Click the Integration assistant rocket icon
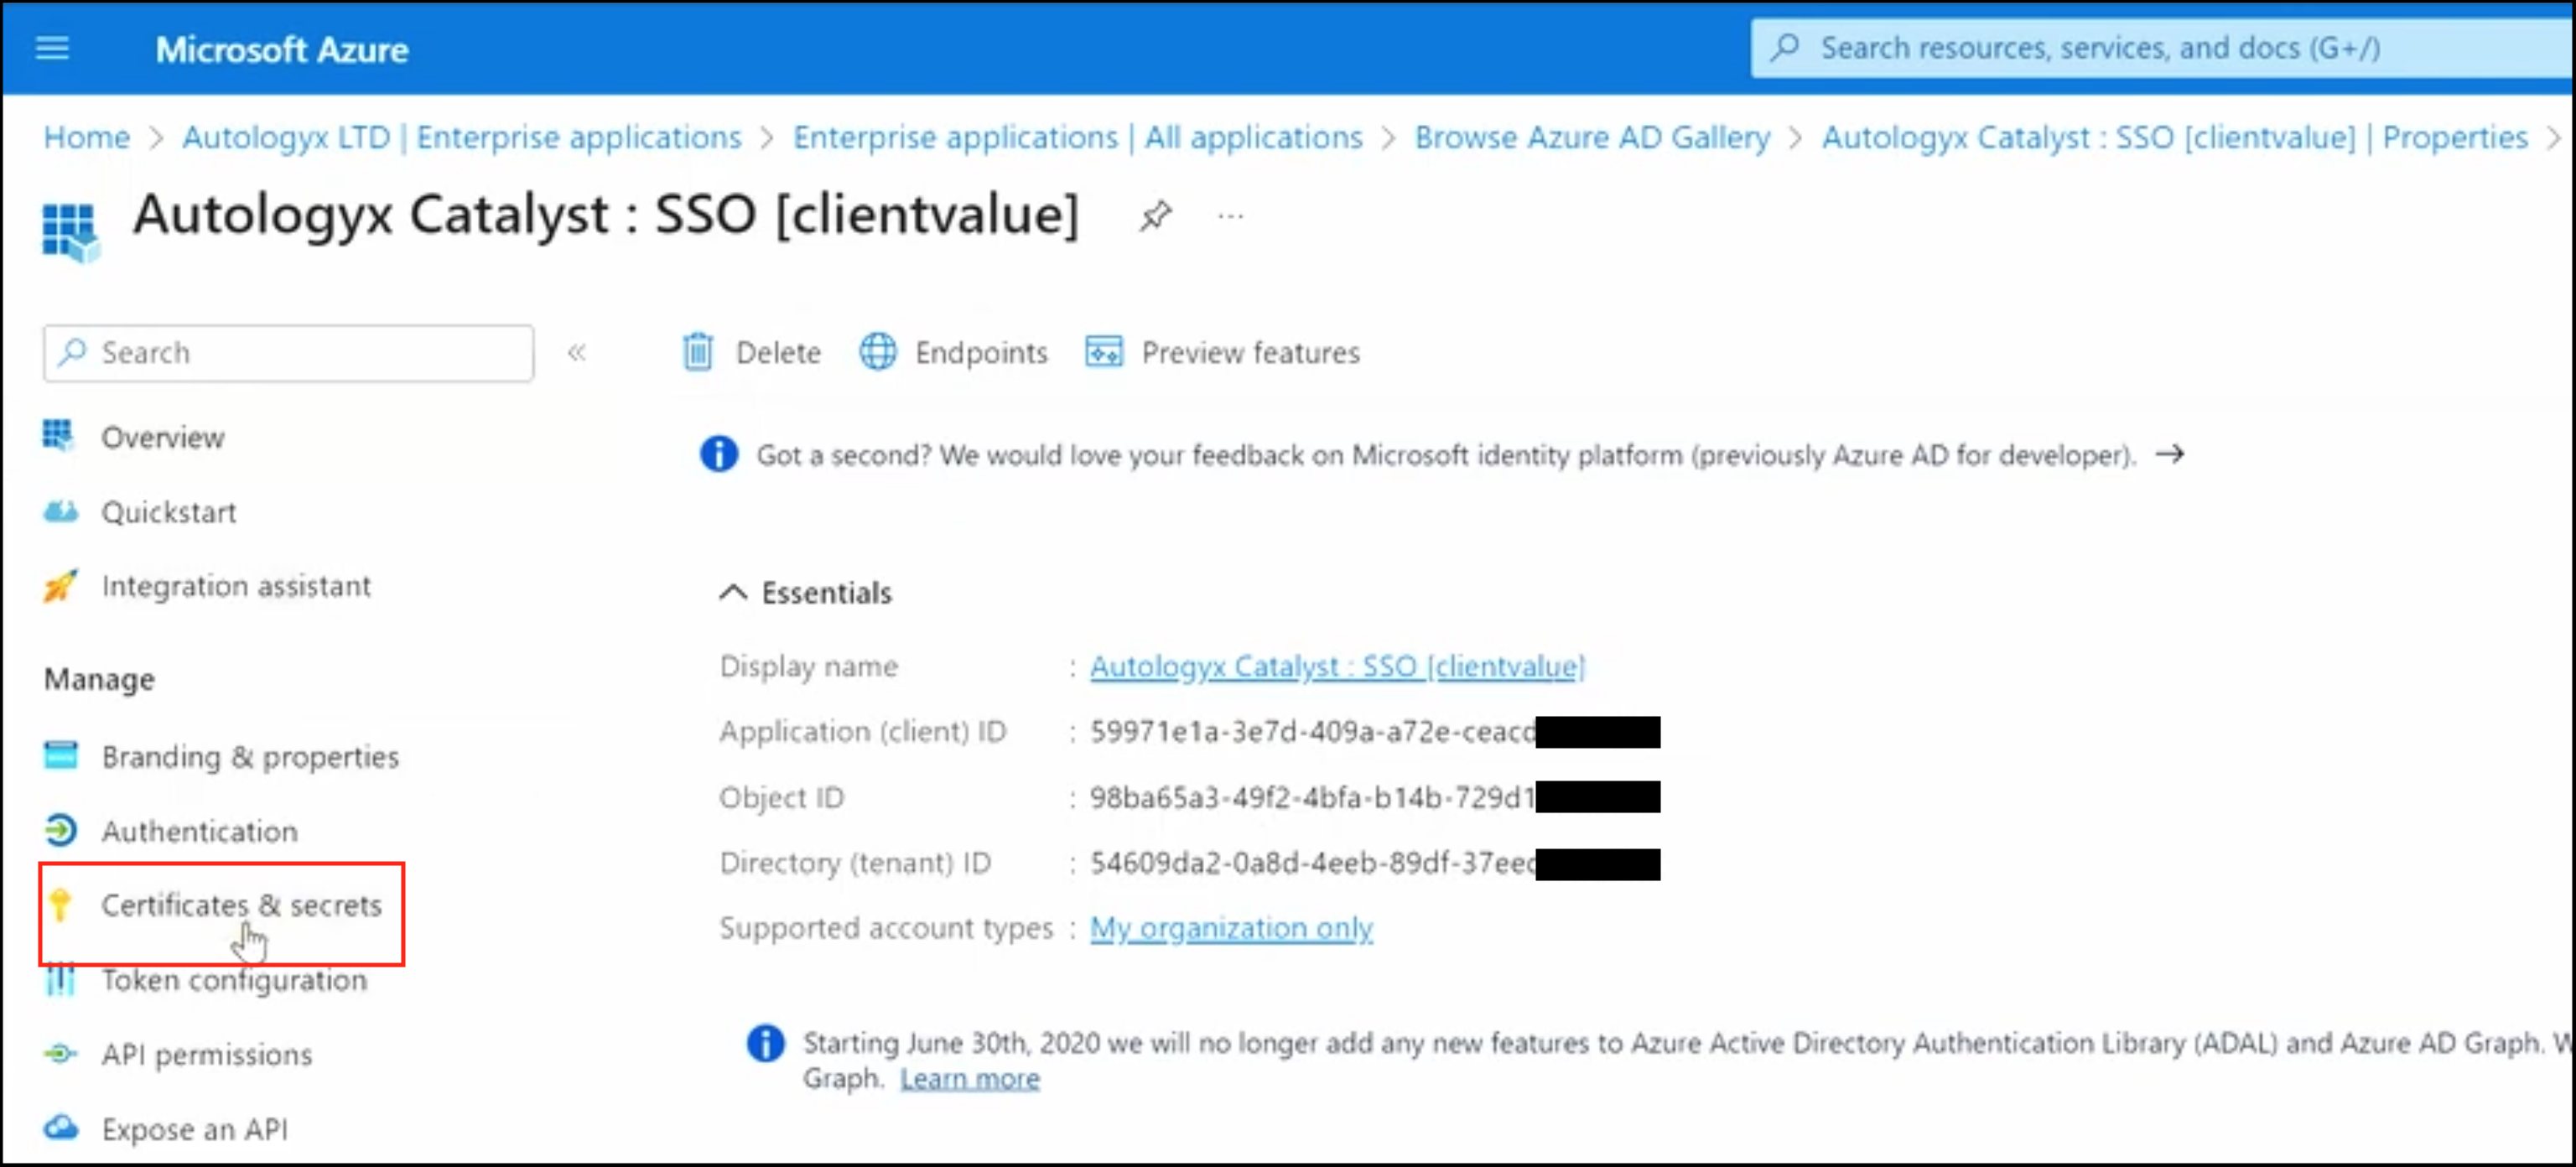Viewport: 2576px width, 1167px height. pos(60,586)
